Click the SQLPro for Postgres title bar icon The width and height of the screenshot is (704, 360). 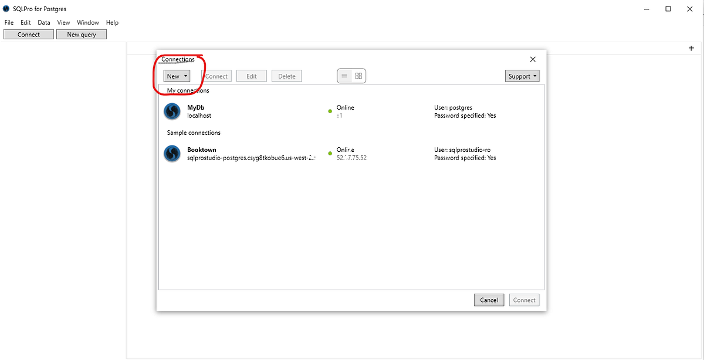[x=5, y=8]
